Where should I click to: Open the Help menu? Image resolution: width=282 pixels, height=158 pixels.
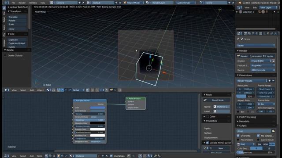tap(43, 3)
